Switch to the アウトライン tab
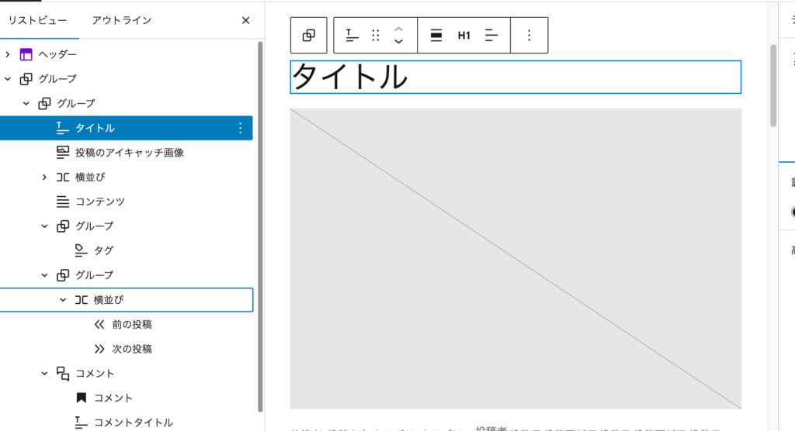Viewport: 795px width, 431px height. pos(121,20)
